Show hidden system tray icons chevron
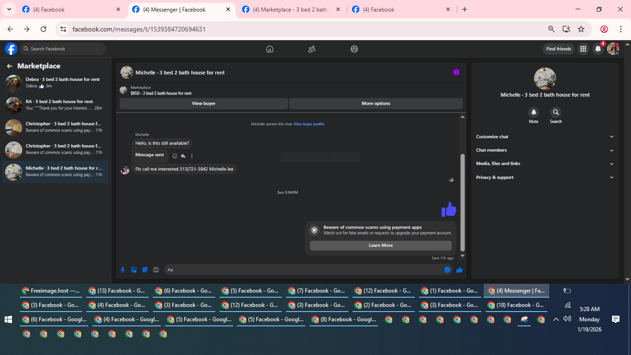 coord(556,319)
